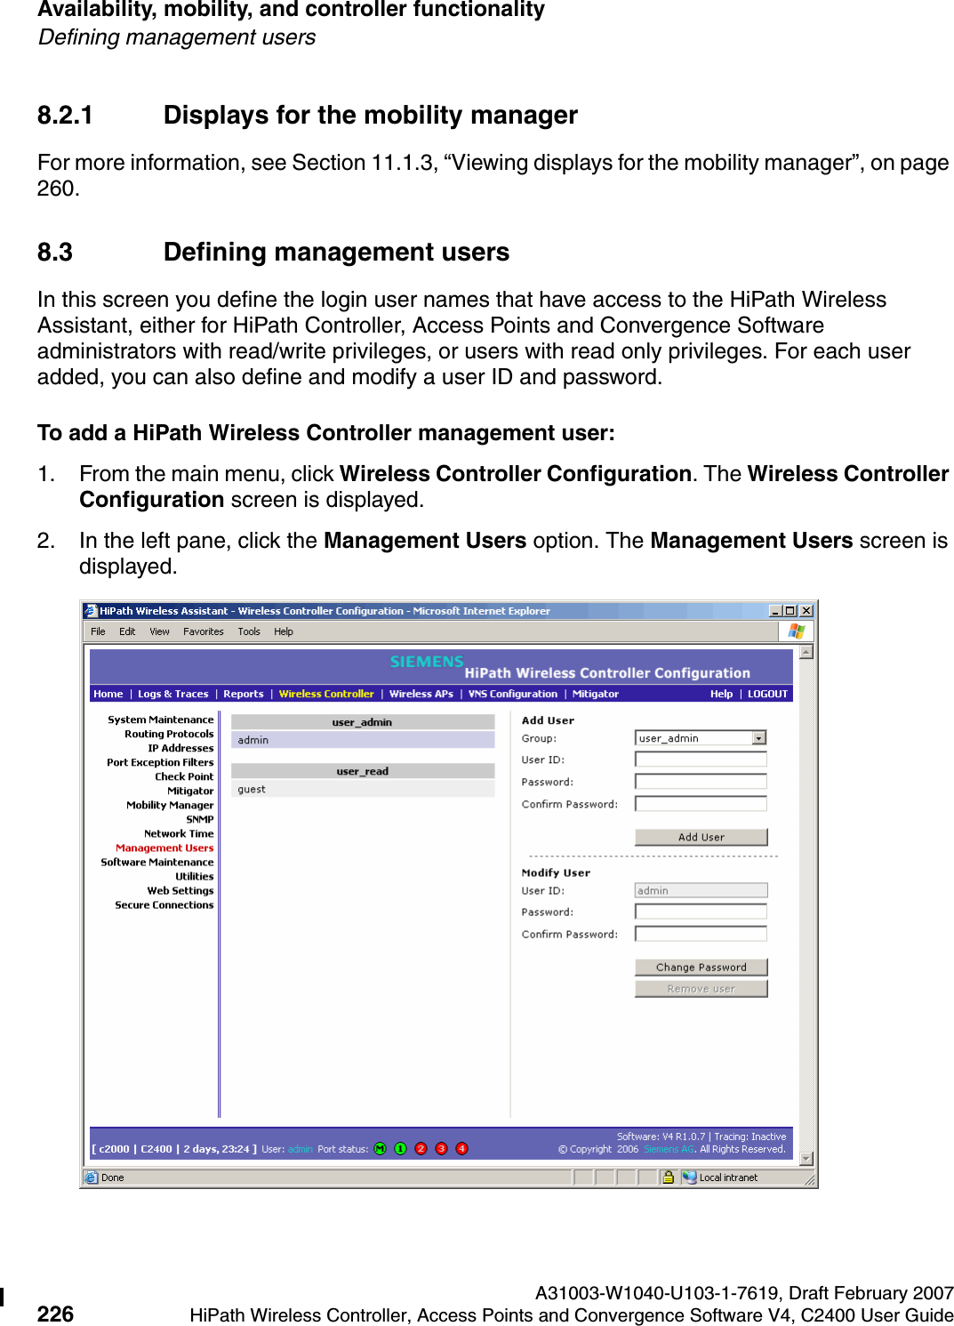Click the User ID field under Add User
Viewport: 954px width, 1326px height.
(699, 759)
